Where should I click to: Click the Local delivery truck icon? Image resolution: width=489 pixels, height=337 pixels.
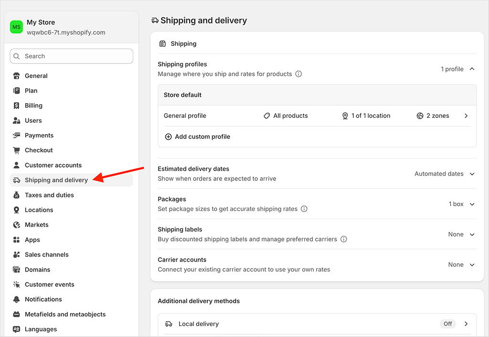(169, 324)
